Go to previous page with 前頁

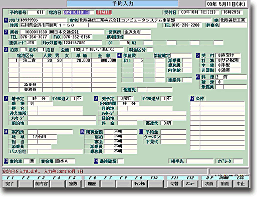224,184
